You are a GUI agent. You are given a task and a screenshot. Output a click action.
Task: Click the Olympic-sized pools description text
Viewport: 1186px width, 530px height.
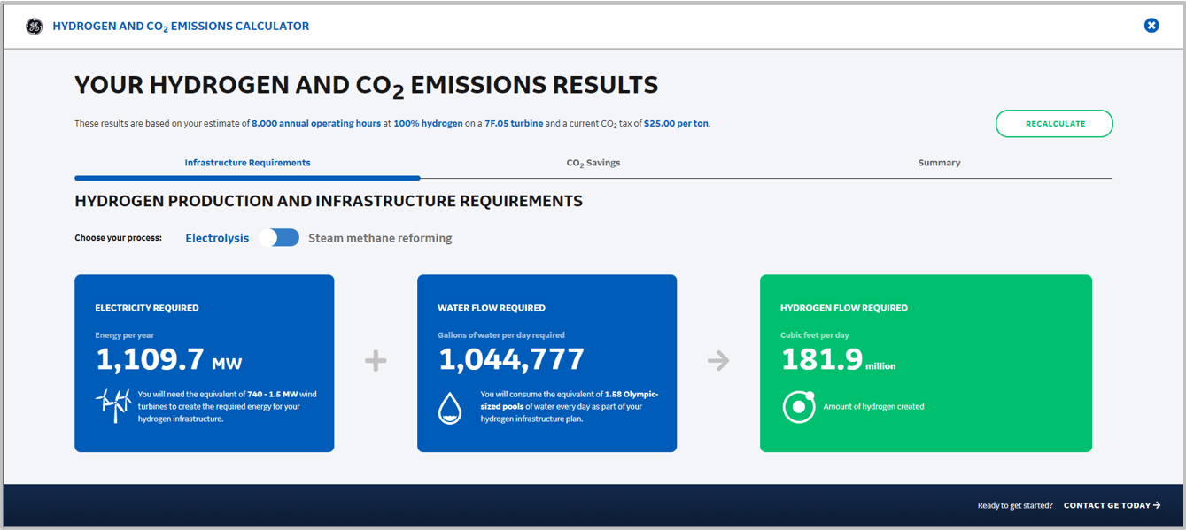tap(570, 407)
